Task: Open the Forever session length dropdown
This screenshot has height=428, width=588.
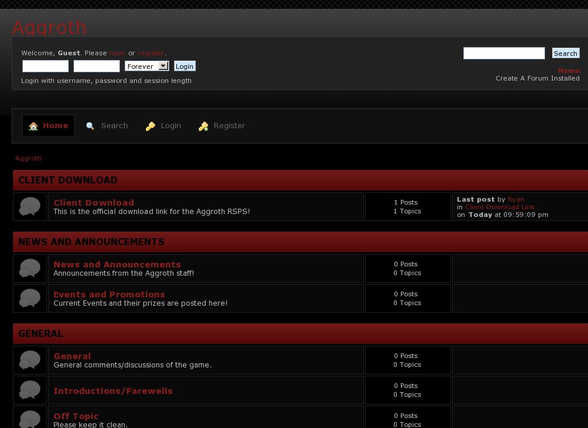Action: (x=147, y=66)
